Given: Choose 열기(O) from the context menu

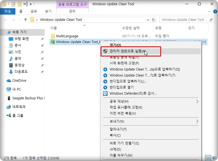Looking at the screenshot, I should tap(115, 45).
